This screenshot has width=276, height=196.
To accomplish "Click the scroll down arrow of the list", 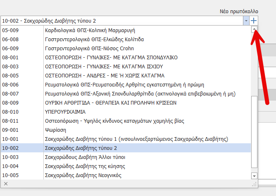I will coord(254,176).
